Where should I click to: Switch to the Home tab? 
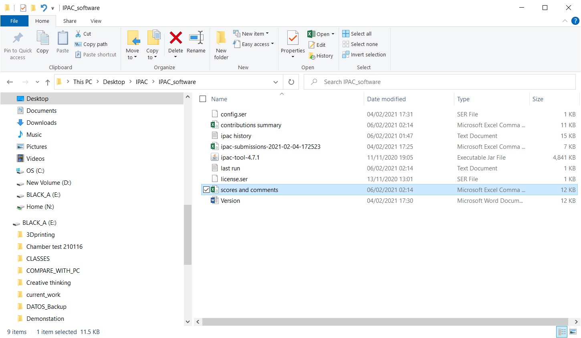point(42,21)
